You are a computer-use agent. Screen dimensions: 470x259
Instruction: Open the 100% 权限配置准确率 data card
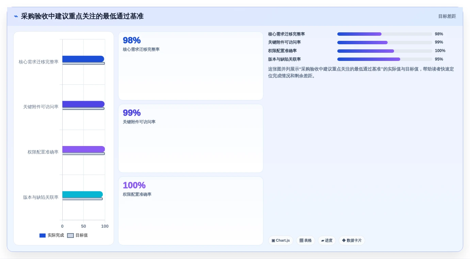point(191,211)
